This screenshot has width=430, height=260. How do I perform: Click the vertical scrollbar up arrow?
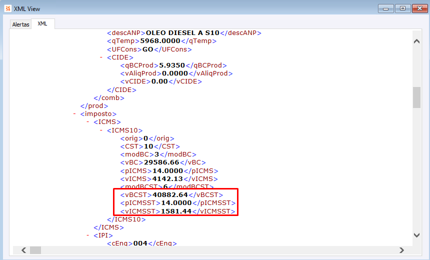coord(416,41)
